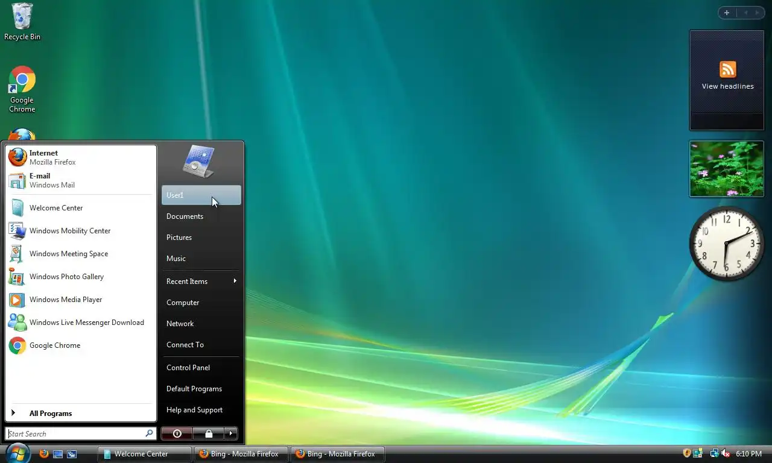Click Show Desktop in Quick Launch

coord(58,454)
